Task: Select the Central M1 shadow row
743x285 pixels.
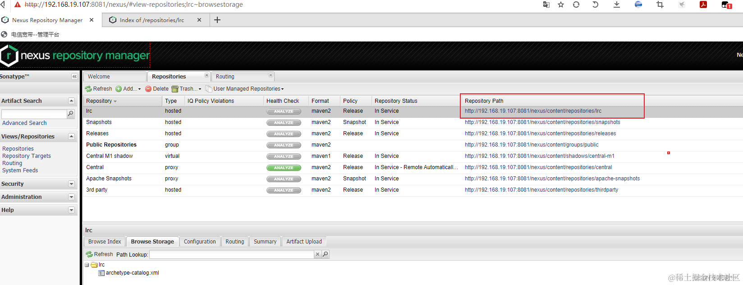Action: 413,156
